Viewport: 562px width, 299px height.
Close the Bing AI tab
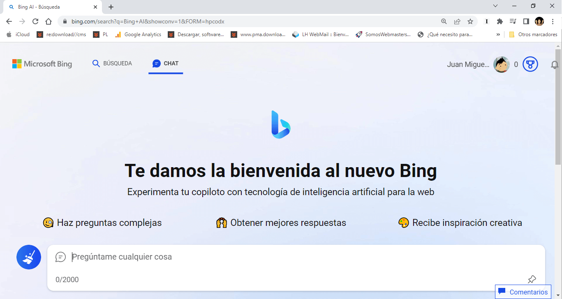click(x=95, y=7)
